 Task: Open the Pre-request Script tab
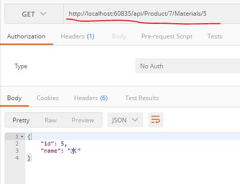(167, 36)
